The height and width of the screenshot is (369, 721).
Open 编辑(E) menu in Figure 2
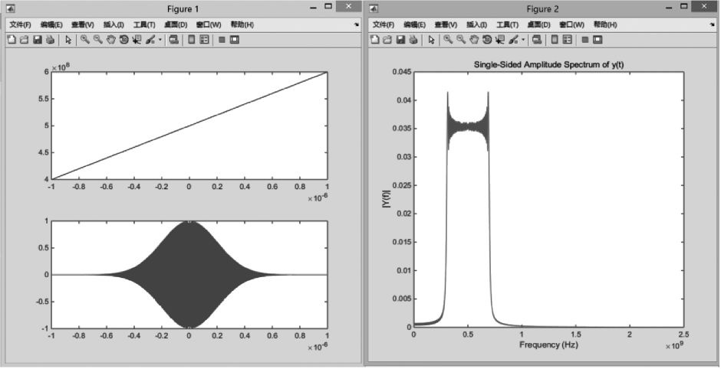click(415, 24)
